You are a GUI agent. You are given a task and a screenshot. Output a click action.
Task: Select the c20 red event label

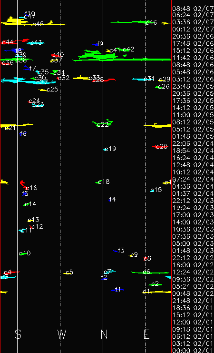point(162,147)
